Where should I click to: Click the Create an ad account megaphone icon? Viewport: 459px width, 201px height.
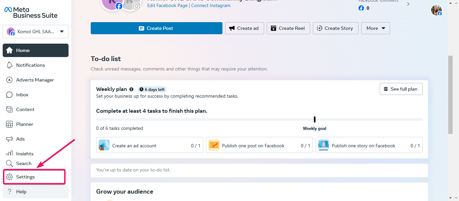(x=104, y=145)
